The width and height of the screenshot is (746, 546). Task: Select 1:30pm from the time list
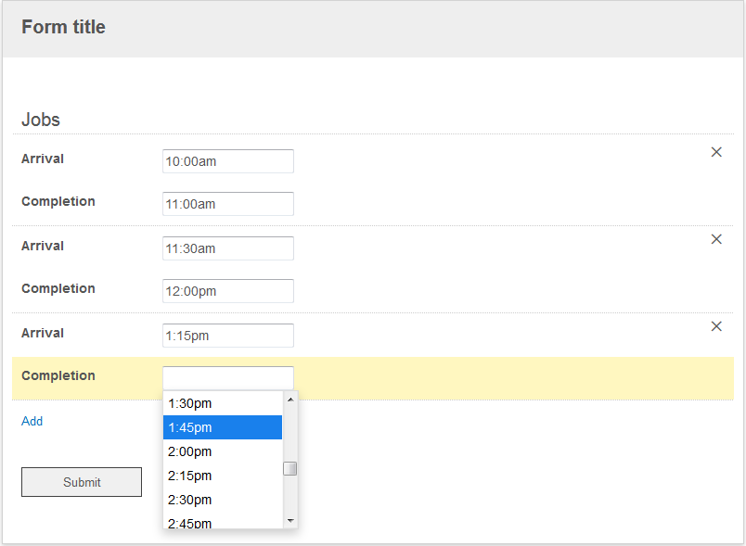[x=223, y=403]
